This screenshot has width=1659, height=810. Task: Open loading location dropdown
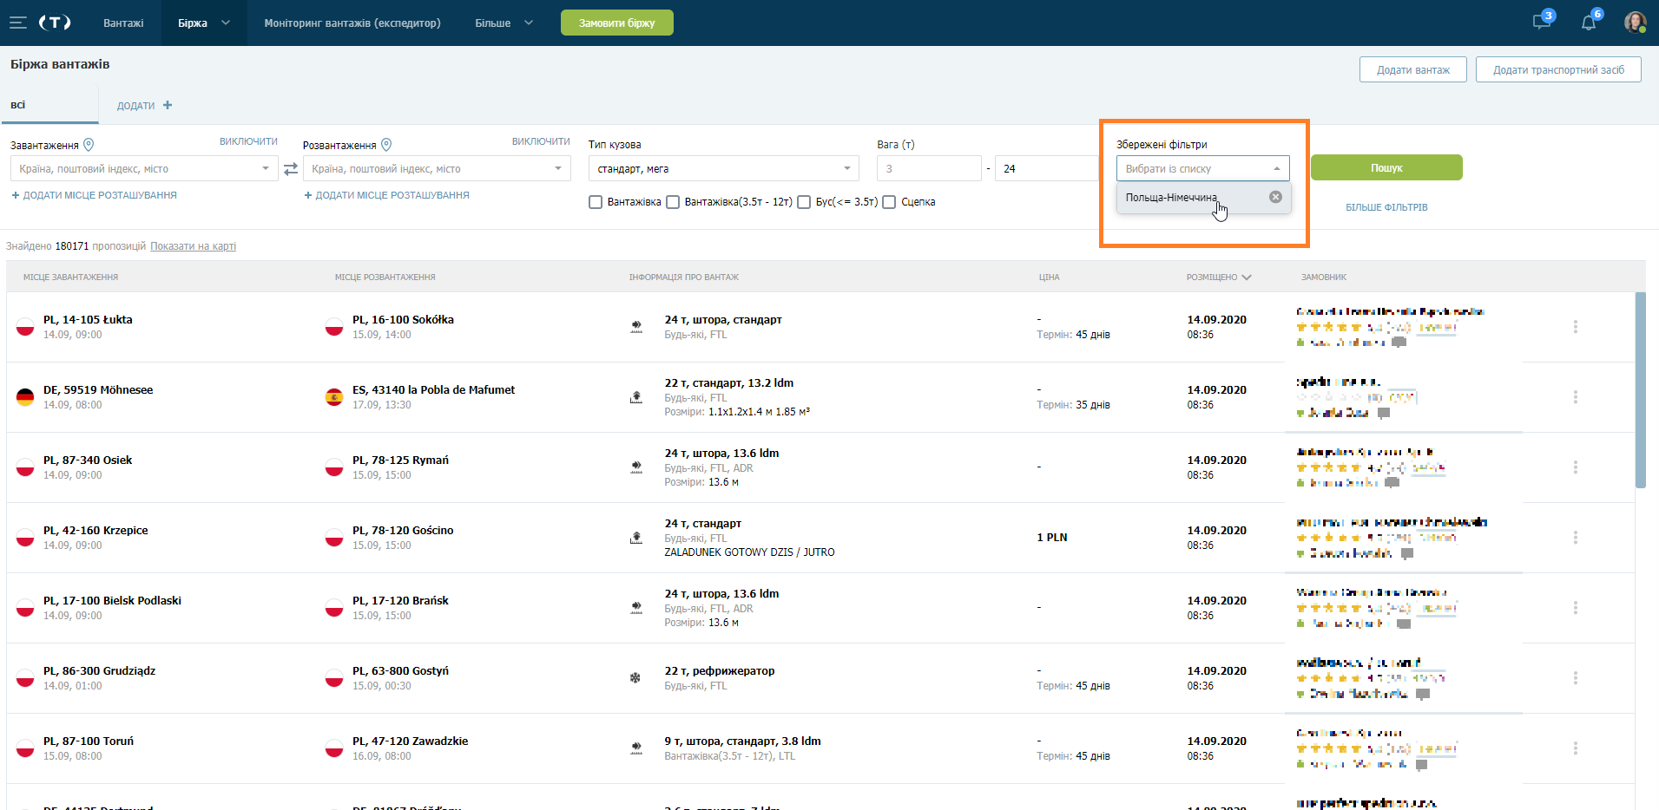pos(144,168)
